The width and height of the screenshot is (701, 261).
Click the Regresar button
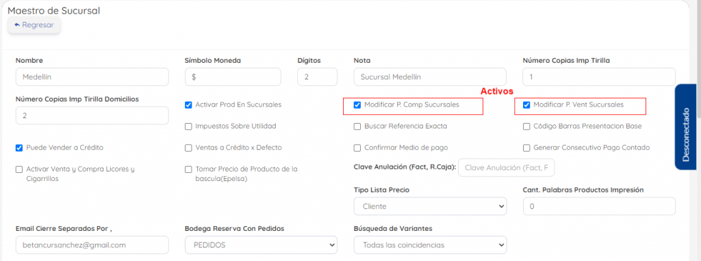click(x=34, y=25)
